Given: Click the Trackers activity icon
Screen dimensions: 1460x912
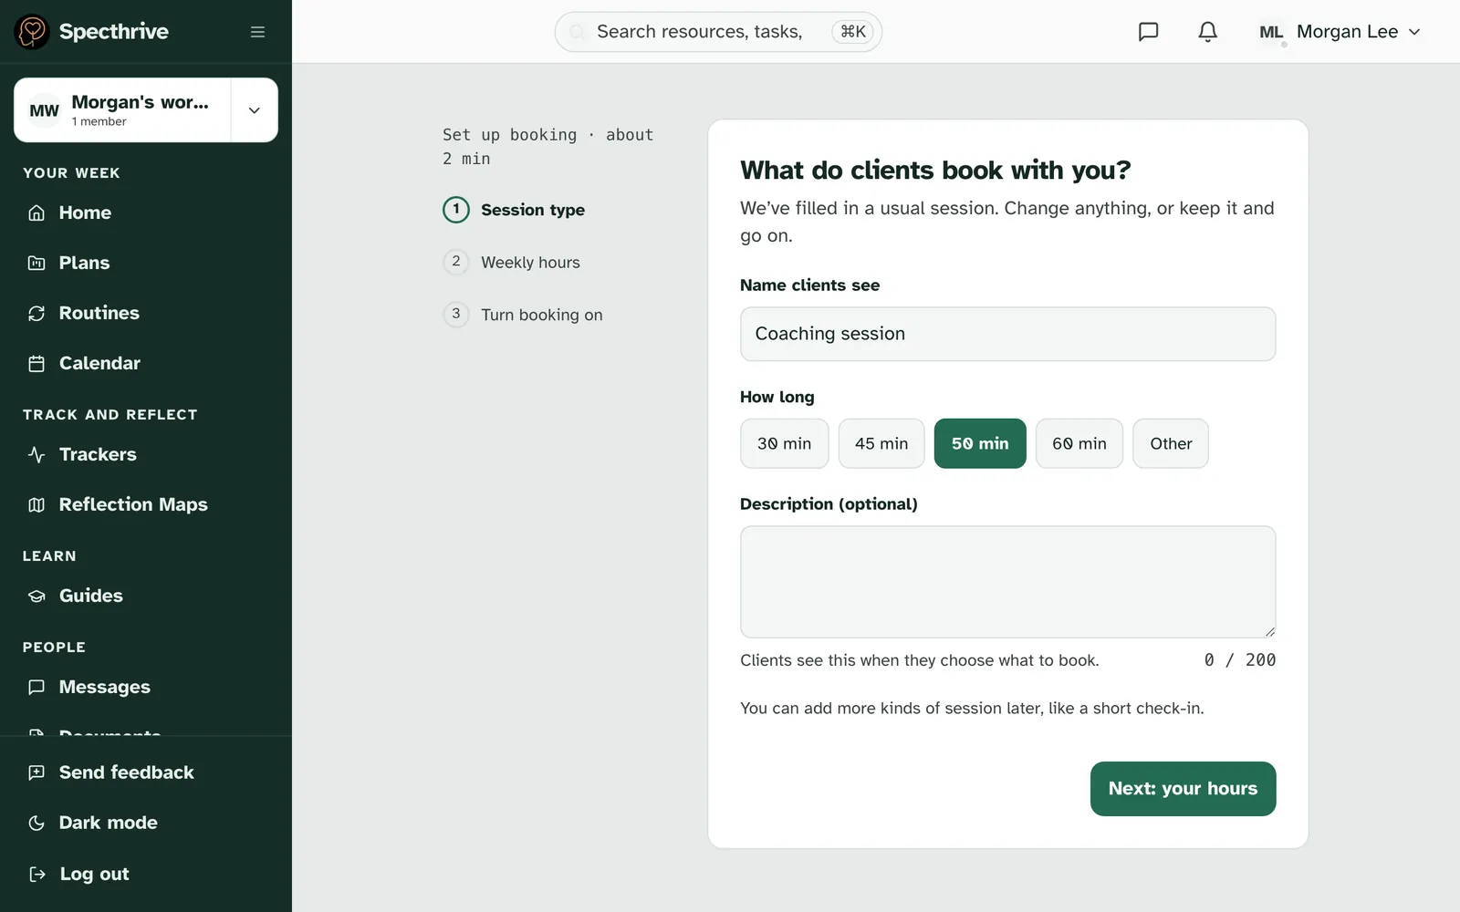Looking at the screenshot, I should point(36,454).
